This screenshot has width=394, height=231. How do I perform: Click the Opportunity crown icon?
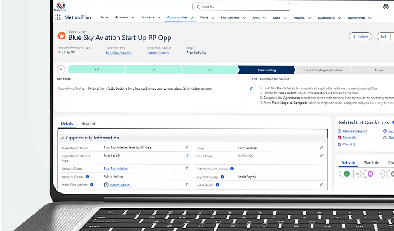click(61, 36)
